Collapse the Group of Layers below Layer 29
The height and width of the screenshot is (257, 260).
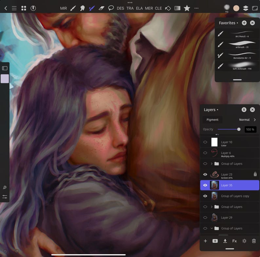tap(212, 228)
